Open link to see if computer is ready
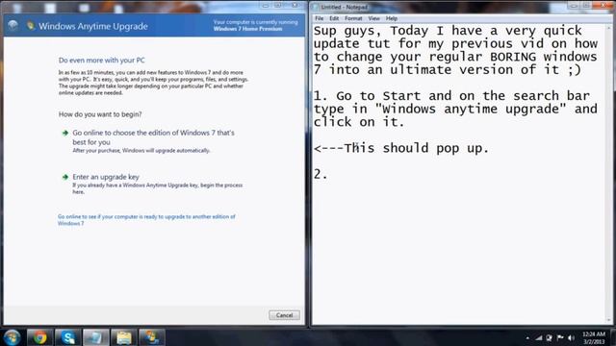 (x=146, y=220)
